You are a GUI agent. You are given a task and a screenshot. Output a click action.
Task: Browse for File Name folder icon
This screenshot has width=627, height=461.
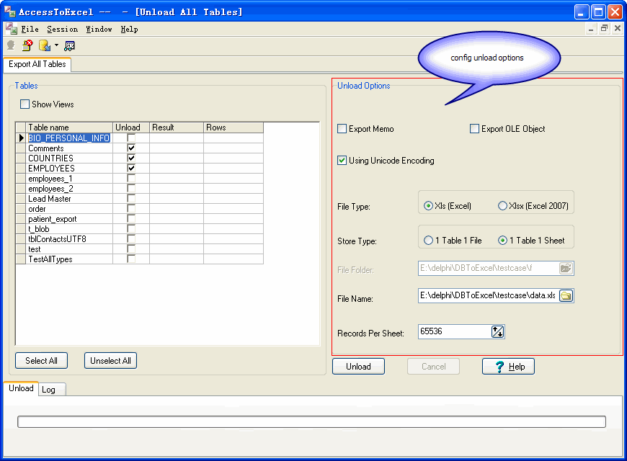566,296
